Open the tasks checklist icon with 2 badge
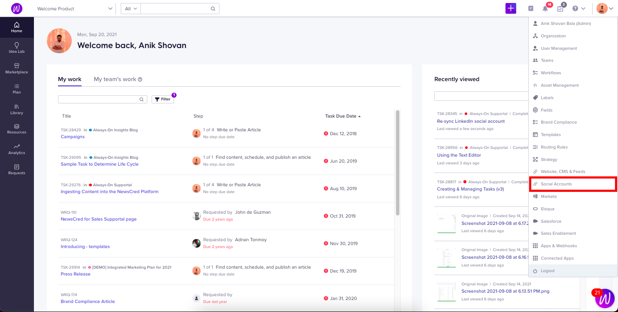The height and width of the screenshot is (312, 618). (560, 8)
